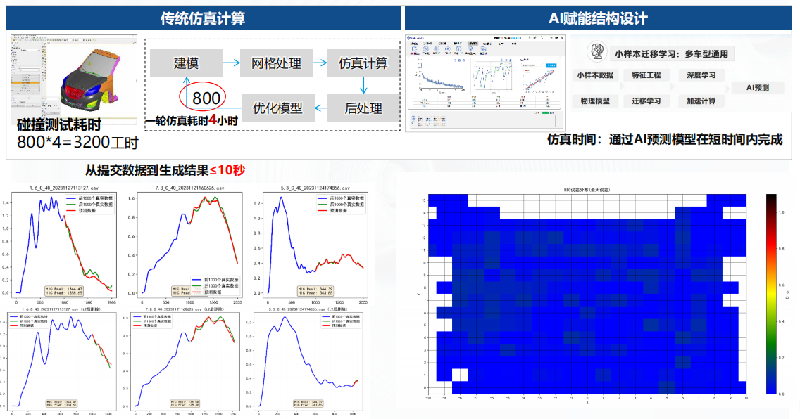Select the 深度学习 box

point(701,75)
